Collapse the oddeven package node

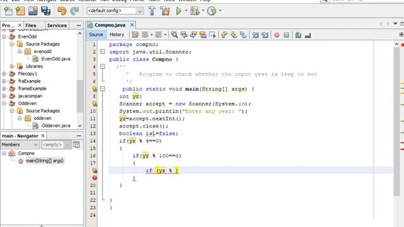pyautogui.click(x=20, y=119)
